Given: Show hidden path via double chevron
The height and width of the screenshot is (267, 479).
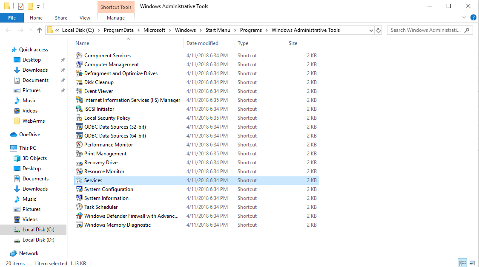Looking at the screenshot, I should [57, 30].
